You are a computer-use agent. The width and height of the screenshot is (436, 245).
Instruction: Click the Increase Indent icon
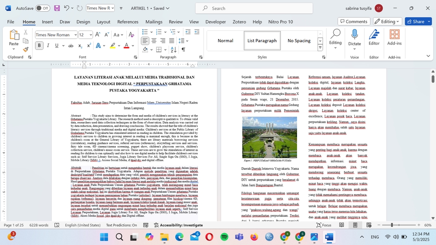(197, 32)
